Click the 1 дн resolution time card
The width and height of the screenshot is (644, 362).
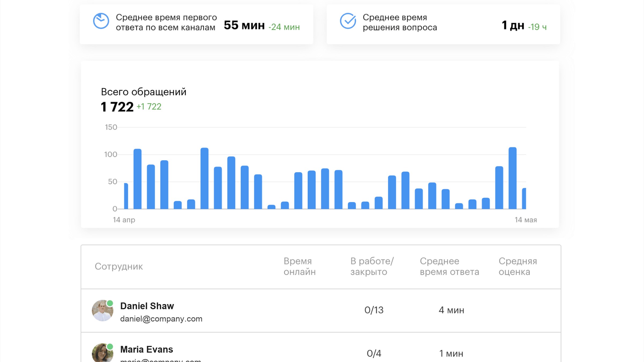point(443,24)
